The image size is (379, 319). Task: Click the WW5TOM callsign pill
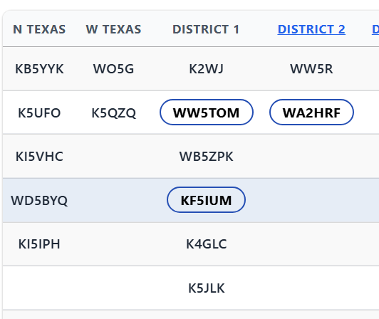(x=207, y=113)
